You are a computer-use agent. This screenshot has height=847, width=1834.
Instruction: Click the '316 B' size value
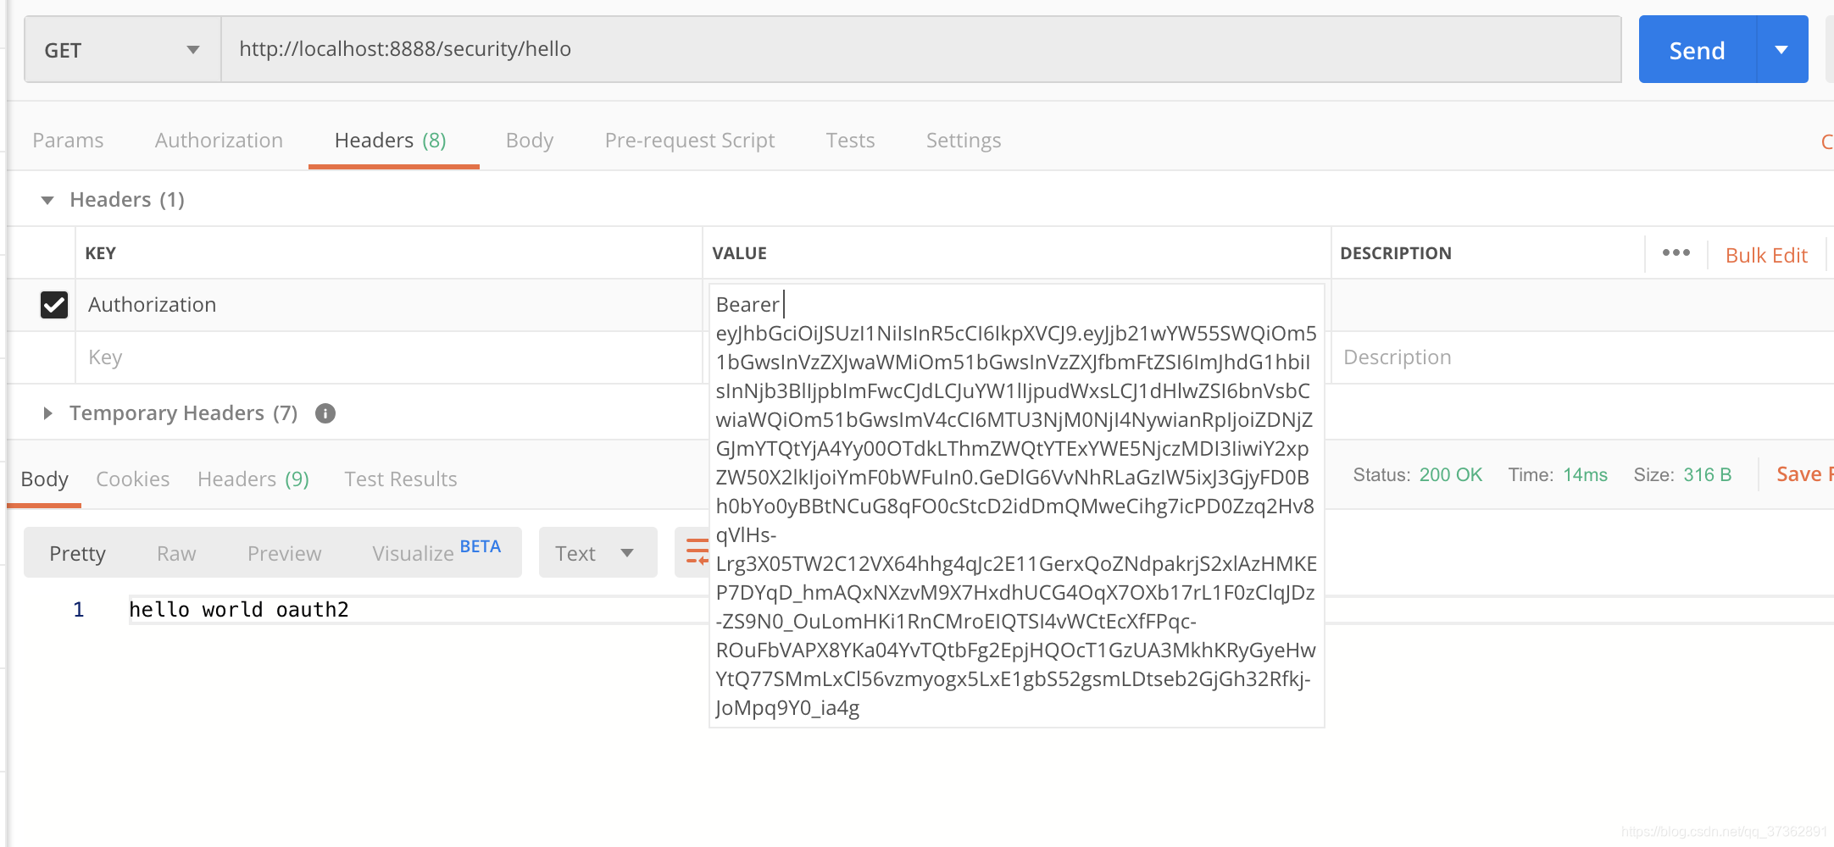click(x=1707, y=475)
